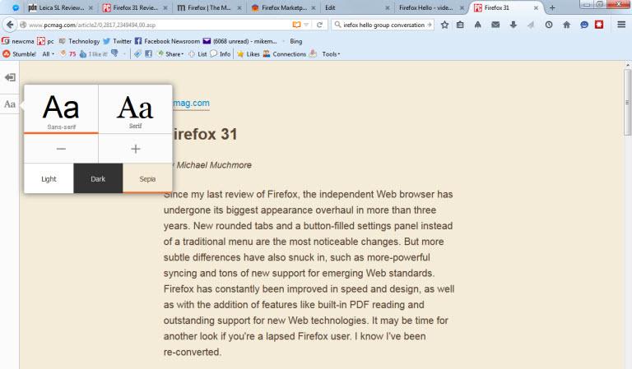Choose the Sepia color theme
Viewport: 632px width, 369px height.
tap(147, 178)
